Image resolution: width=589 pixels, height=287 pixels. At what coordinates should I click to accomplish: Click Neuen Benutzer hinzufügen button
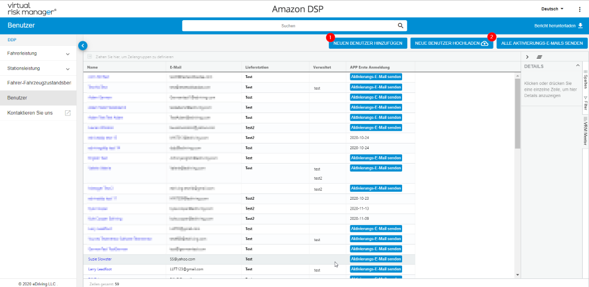point(368,44)
